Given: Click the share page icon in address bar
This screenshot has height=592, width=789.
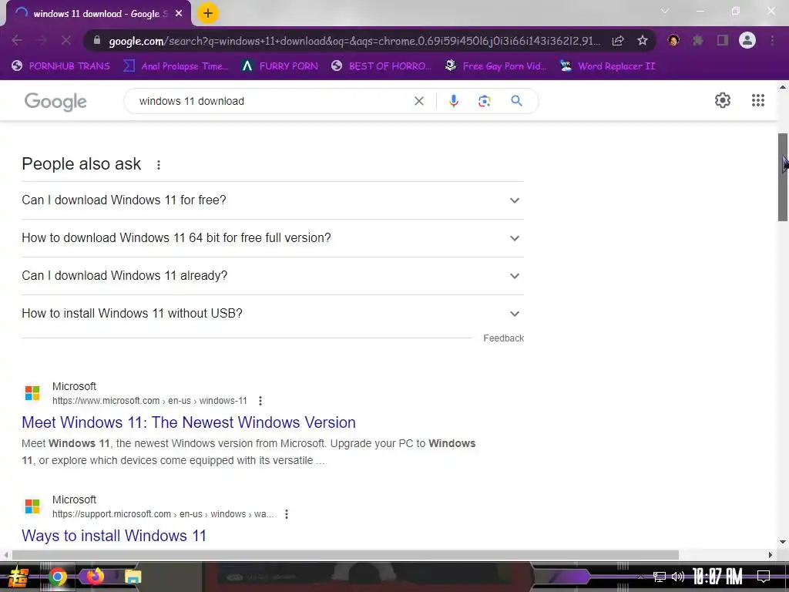Looking at the screenshot, I should (x=618, y=41).
